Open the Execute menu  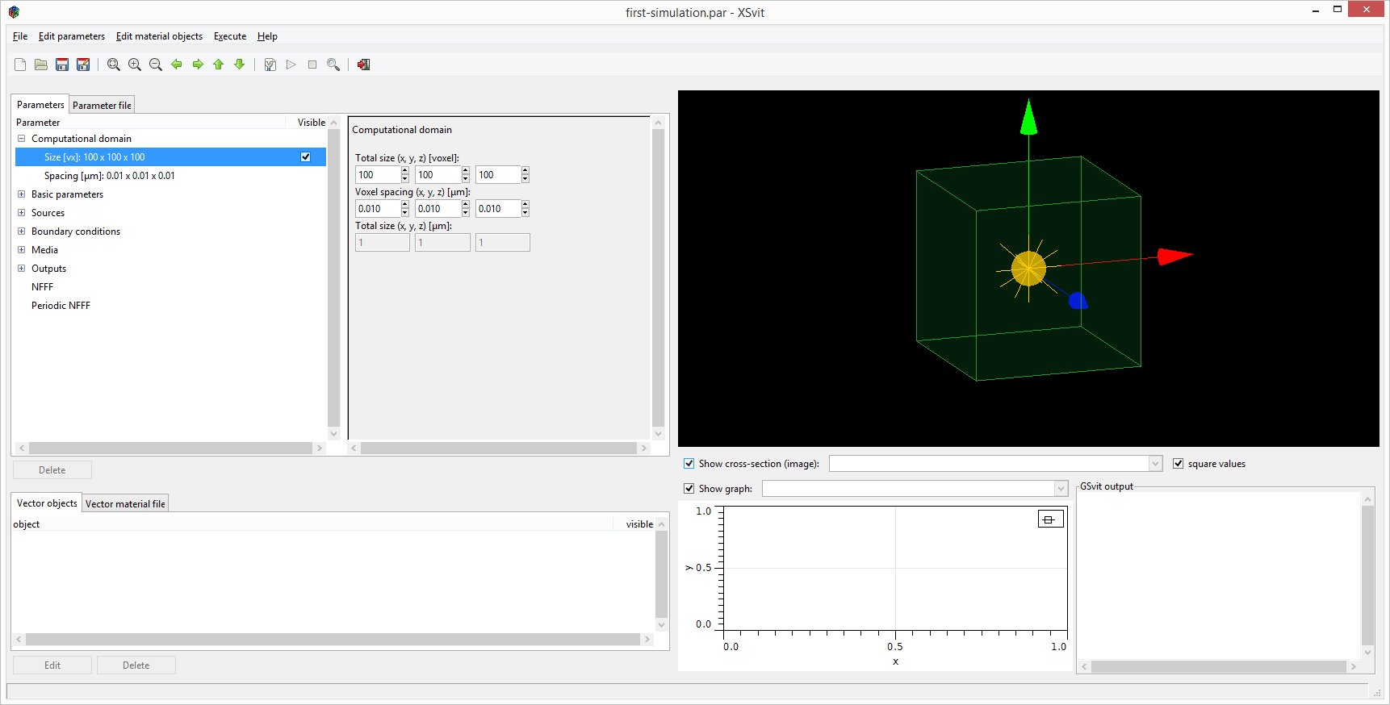point(230,36)
